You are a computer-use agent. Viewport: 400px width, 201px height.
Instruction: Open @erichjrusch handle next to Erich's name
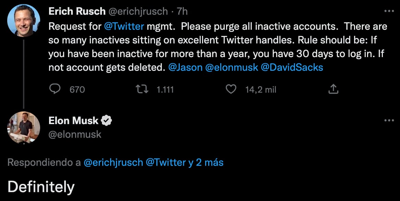coord(138,11)
